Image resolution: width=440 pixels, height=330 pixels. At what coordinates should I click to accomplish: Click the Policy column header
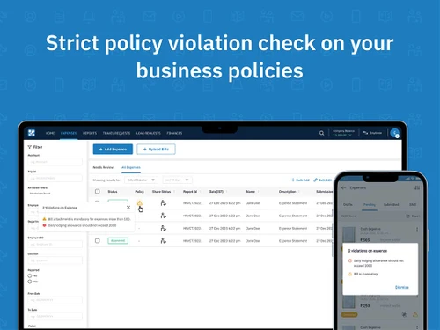coord(139,192)
